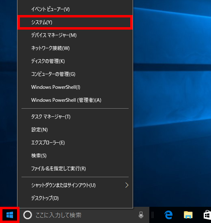The image size is (211, 223).
Task: Open 設定(N) from the menu
Action: (75, 130)
